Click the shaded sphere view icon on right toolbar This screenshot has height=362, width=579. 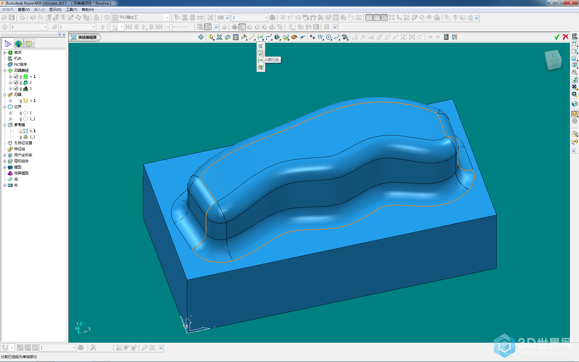point(575,114)
